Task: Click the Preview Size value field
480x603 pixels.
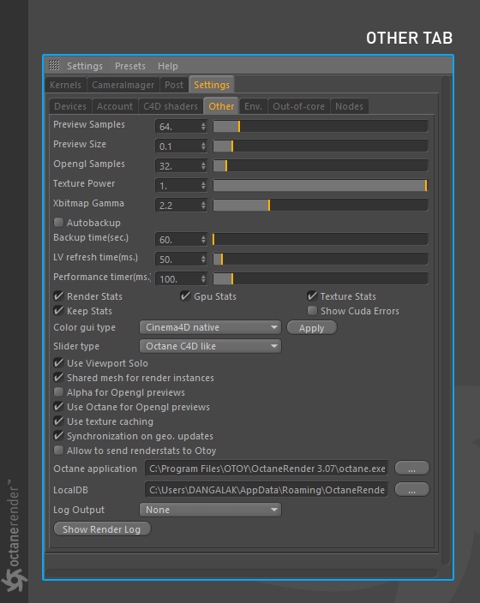Action: click(x=177, y=146)
